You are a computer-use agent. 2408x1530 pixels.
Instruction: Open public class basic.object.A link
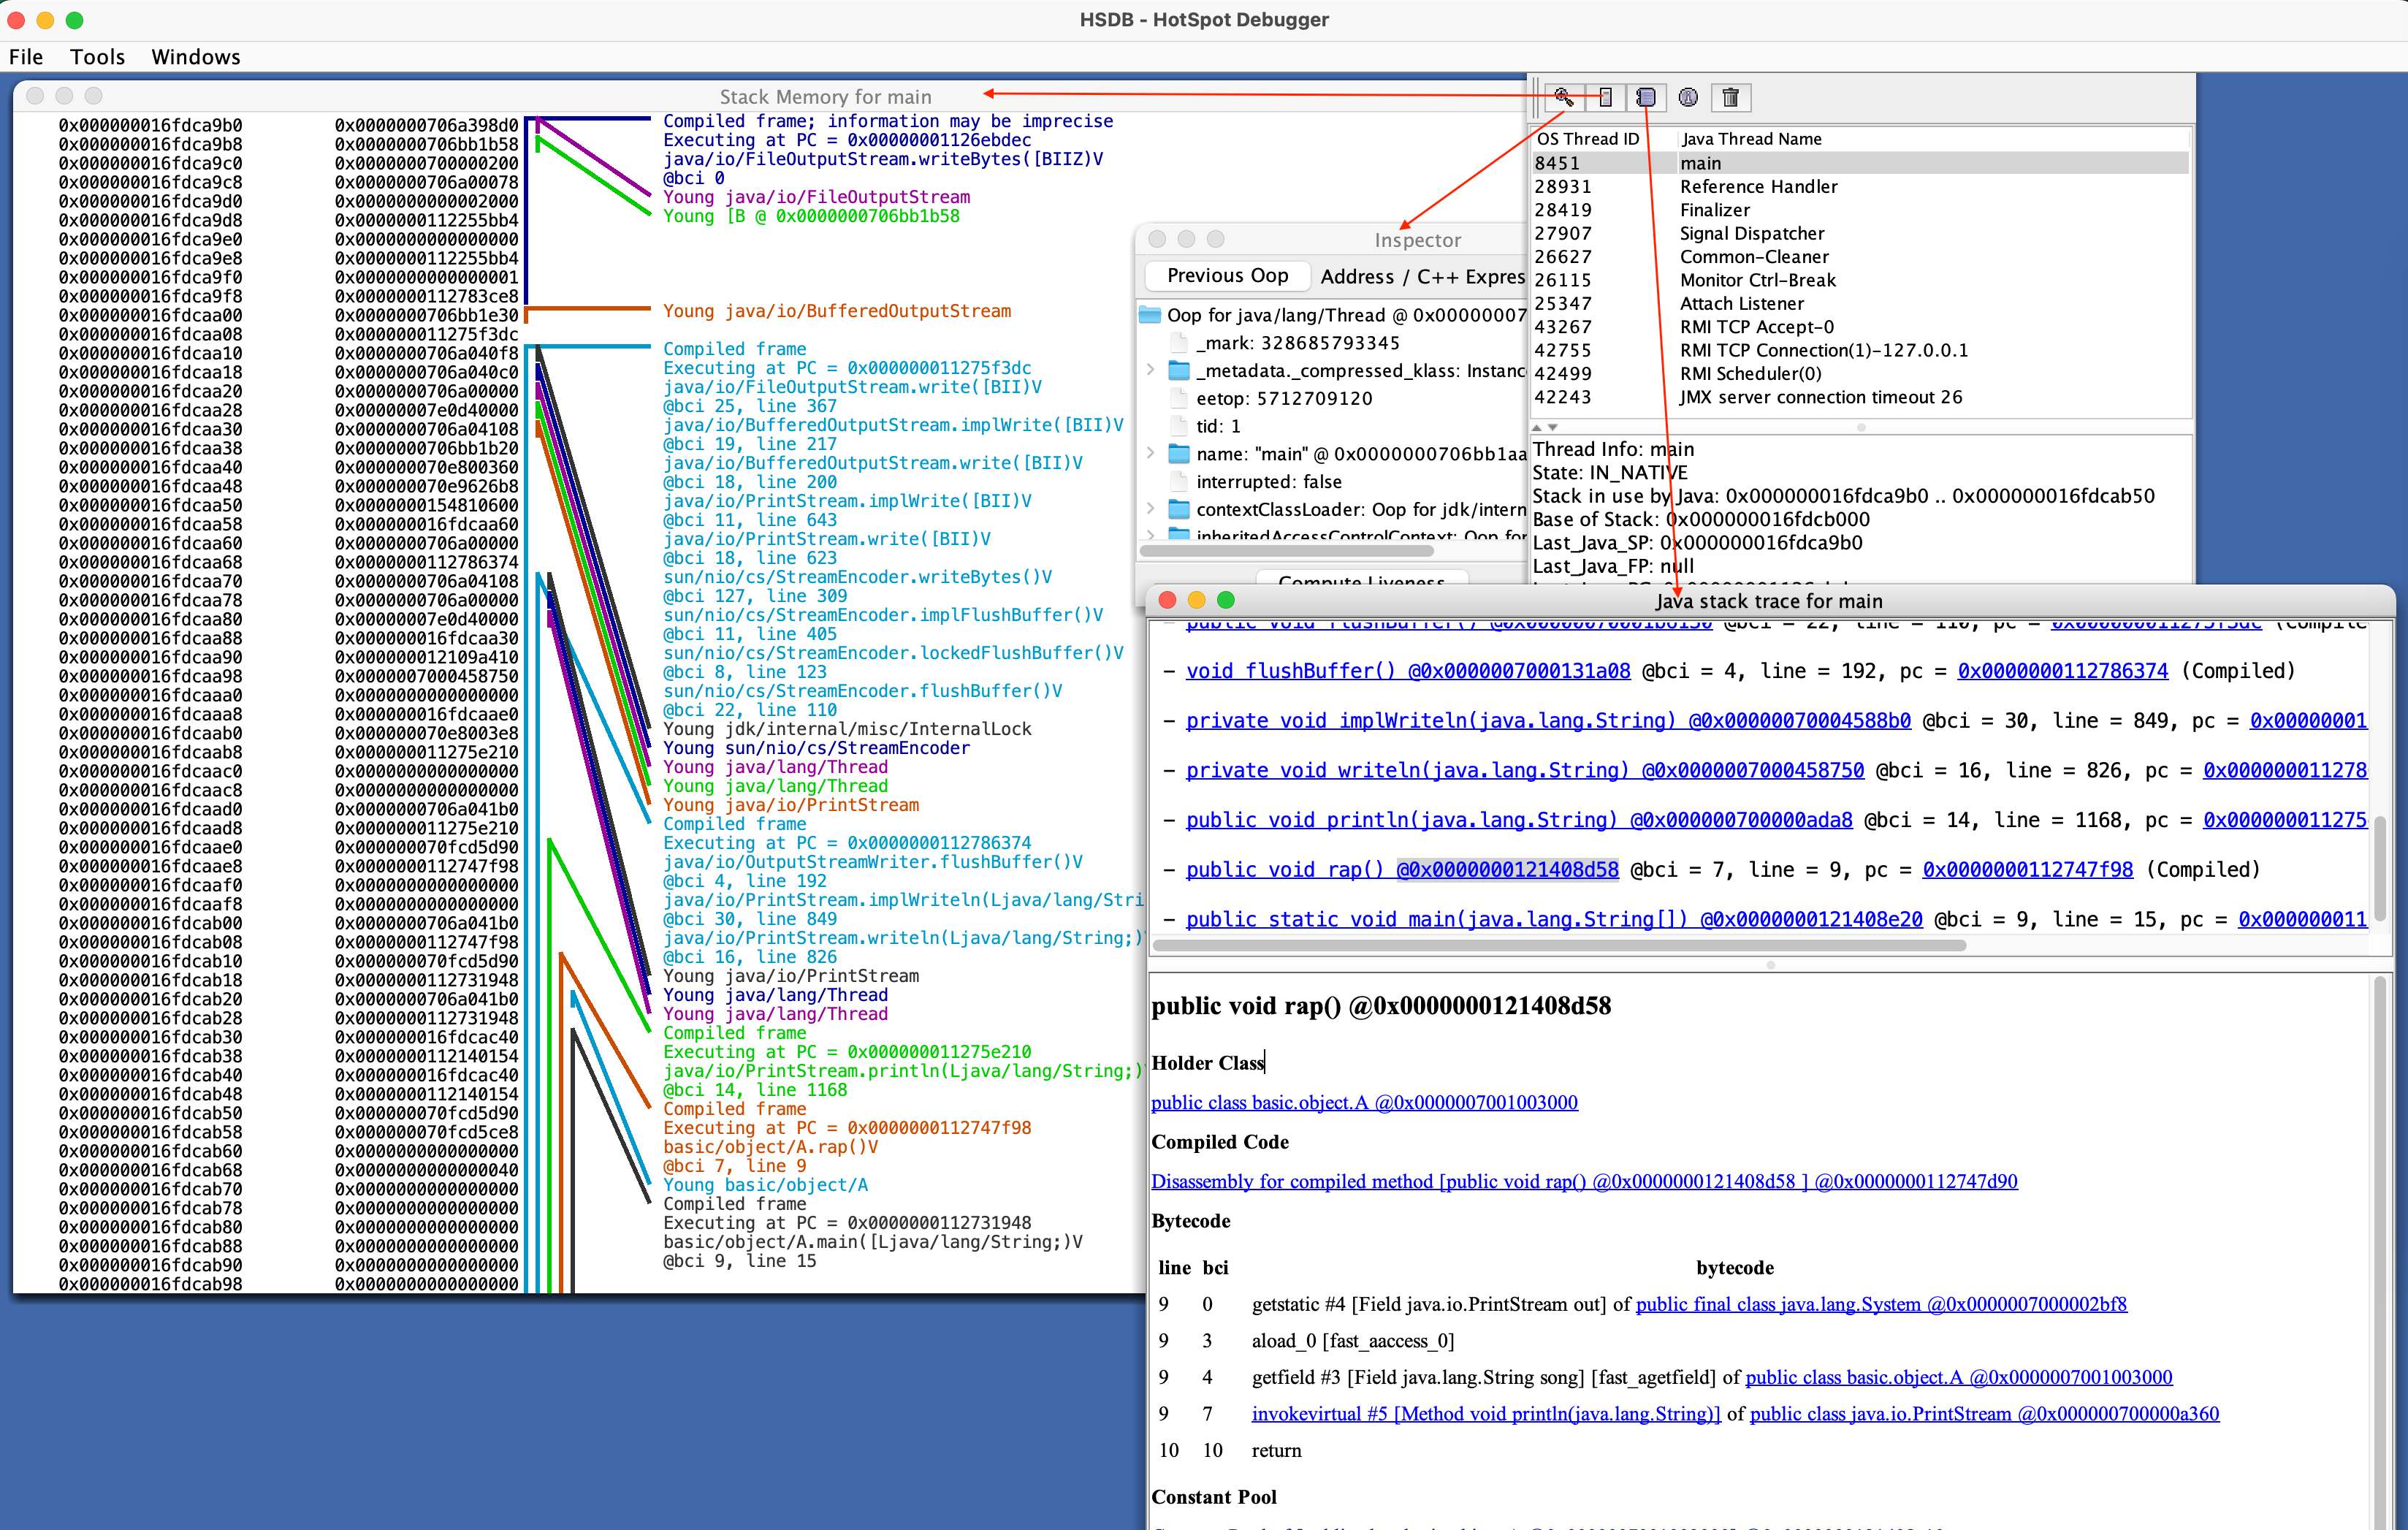pyautogui.click(x=1364, y=1102)
